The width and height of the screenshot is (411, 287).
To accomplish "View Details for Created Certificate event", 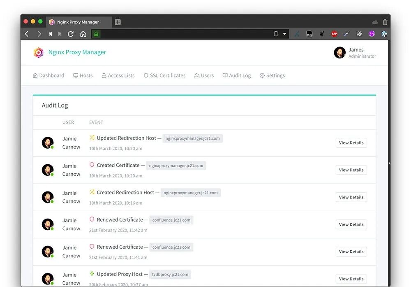I will tap(351, 170).
